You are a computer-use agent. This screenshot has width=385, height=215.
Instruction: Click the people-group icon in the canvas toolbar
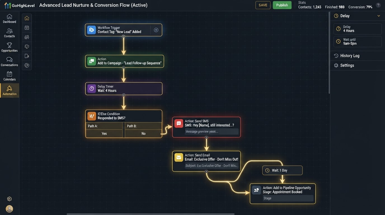[27, 37]
